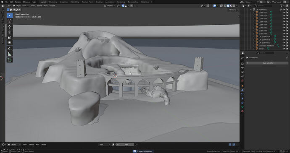The image size is (290, 153).
Task: Choose the Rotate tool
Action: pyautogui.click(x=10, y=32)
